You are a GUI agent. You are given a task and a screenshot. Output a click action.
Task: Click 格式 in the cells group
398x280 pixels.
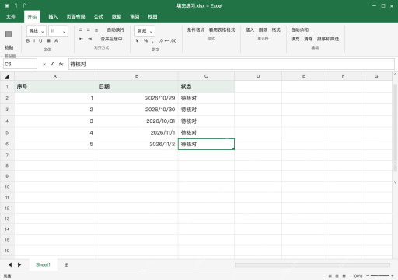pyautogui.click(x=276, y=30)
